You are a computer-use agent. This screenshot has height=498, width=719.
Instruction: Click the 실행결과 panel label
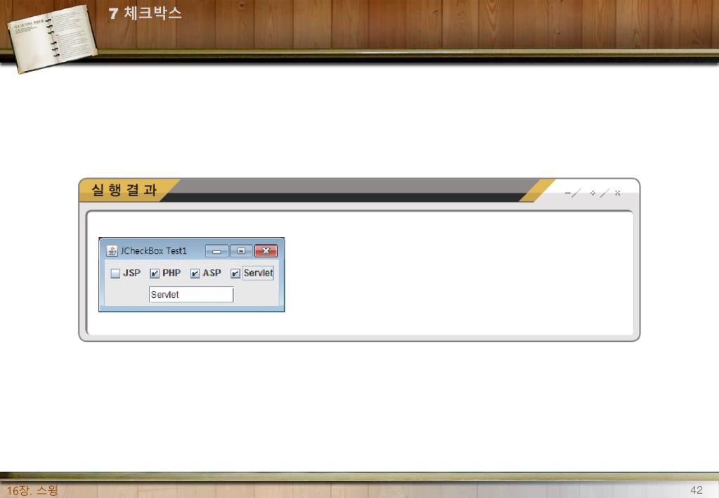click(124, 189)
